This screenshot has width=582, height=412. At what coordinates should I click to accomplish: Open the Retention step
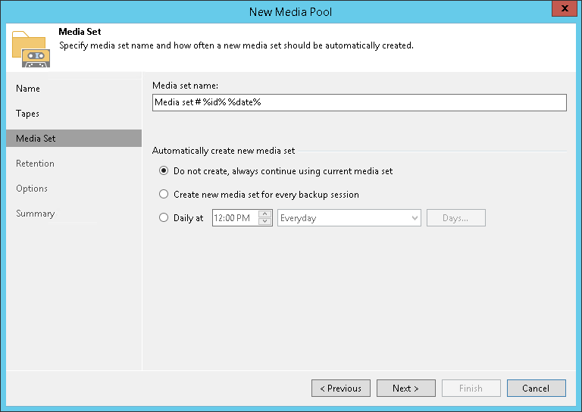click(35, 164)
